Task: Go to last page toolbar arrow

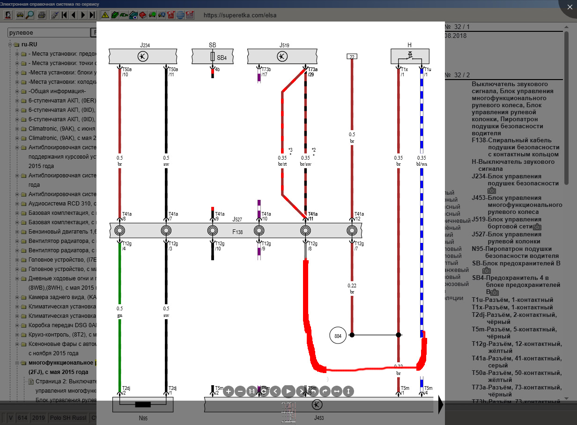Action: pyautogui.click(x=92, y=15)
